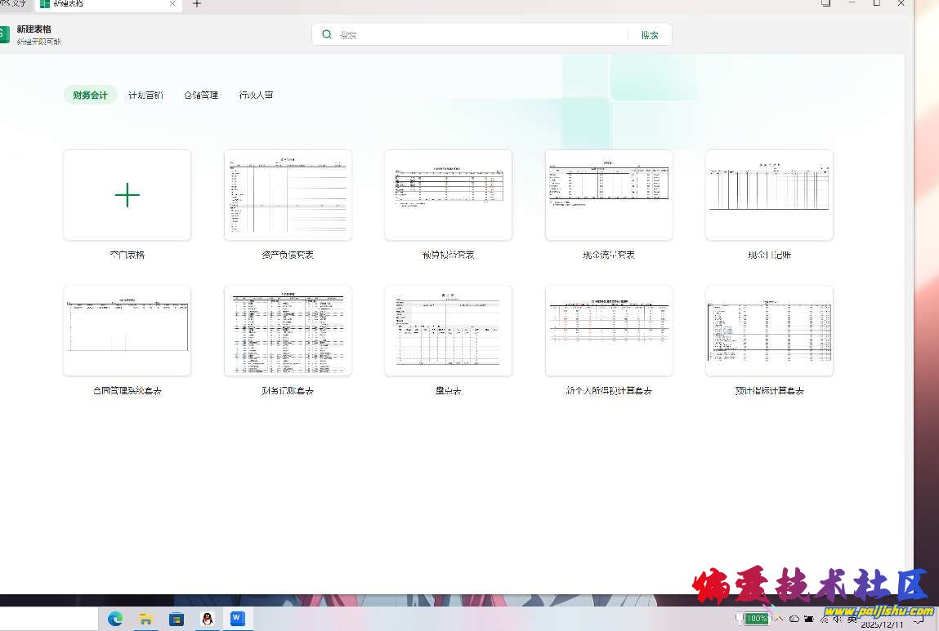Open the 资产负债表 template thumbnail
This screenshot has width=939, height=631.
pos(288,195)
